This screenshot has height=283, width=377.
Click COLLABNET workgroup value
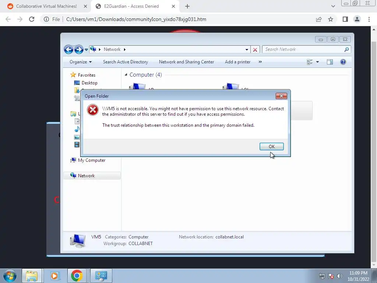140,244
